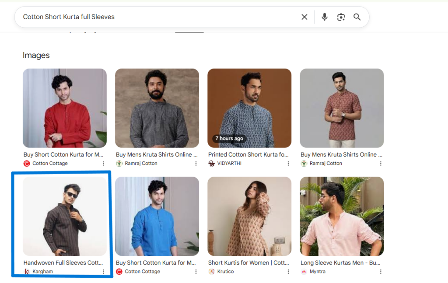Click the VIDYARTHI site favicon

pos(211,163)
